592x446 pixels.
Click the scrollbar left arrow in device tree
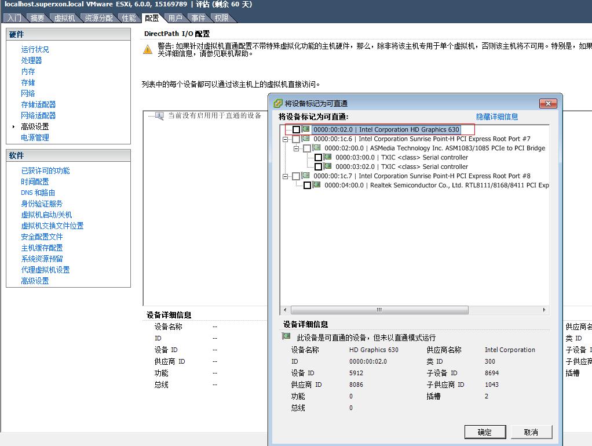[285, 310]
